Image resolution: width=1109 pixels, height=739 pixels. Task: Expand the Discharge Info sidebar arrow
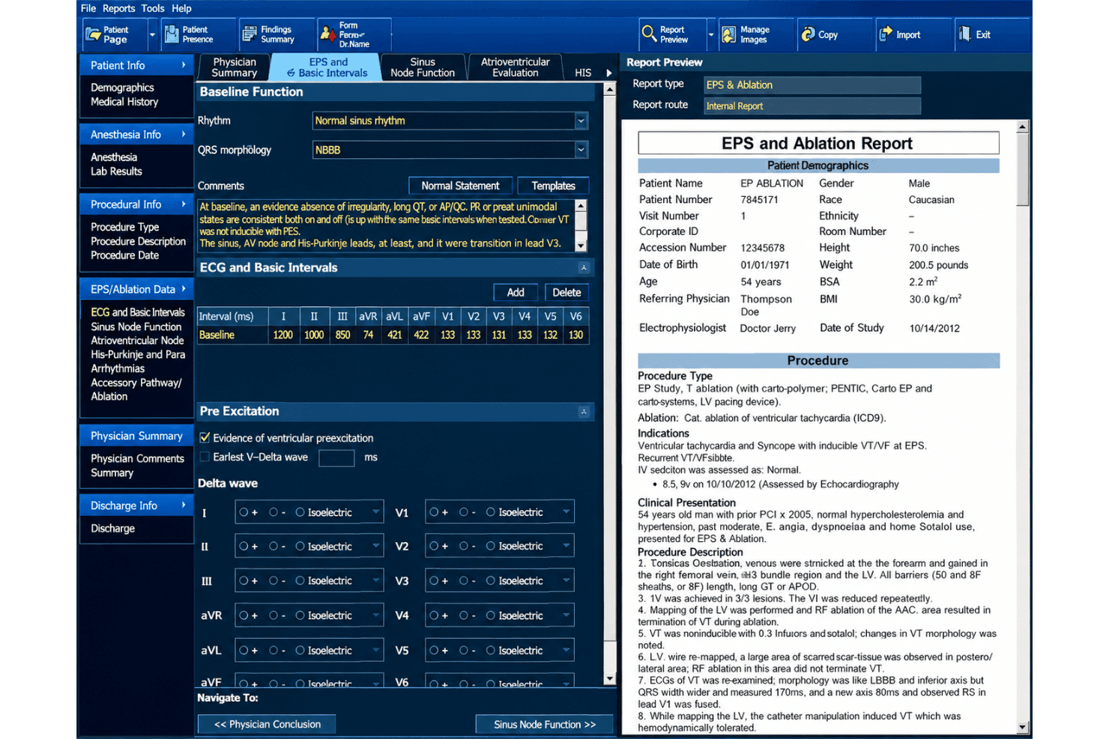pyautogui.click(x=184, y=505)
